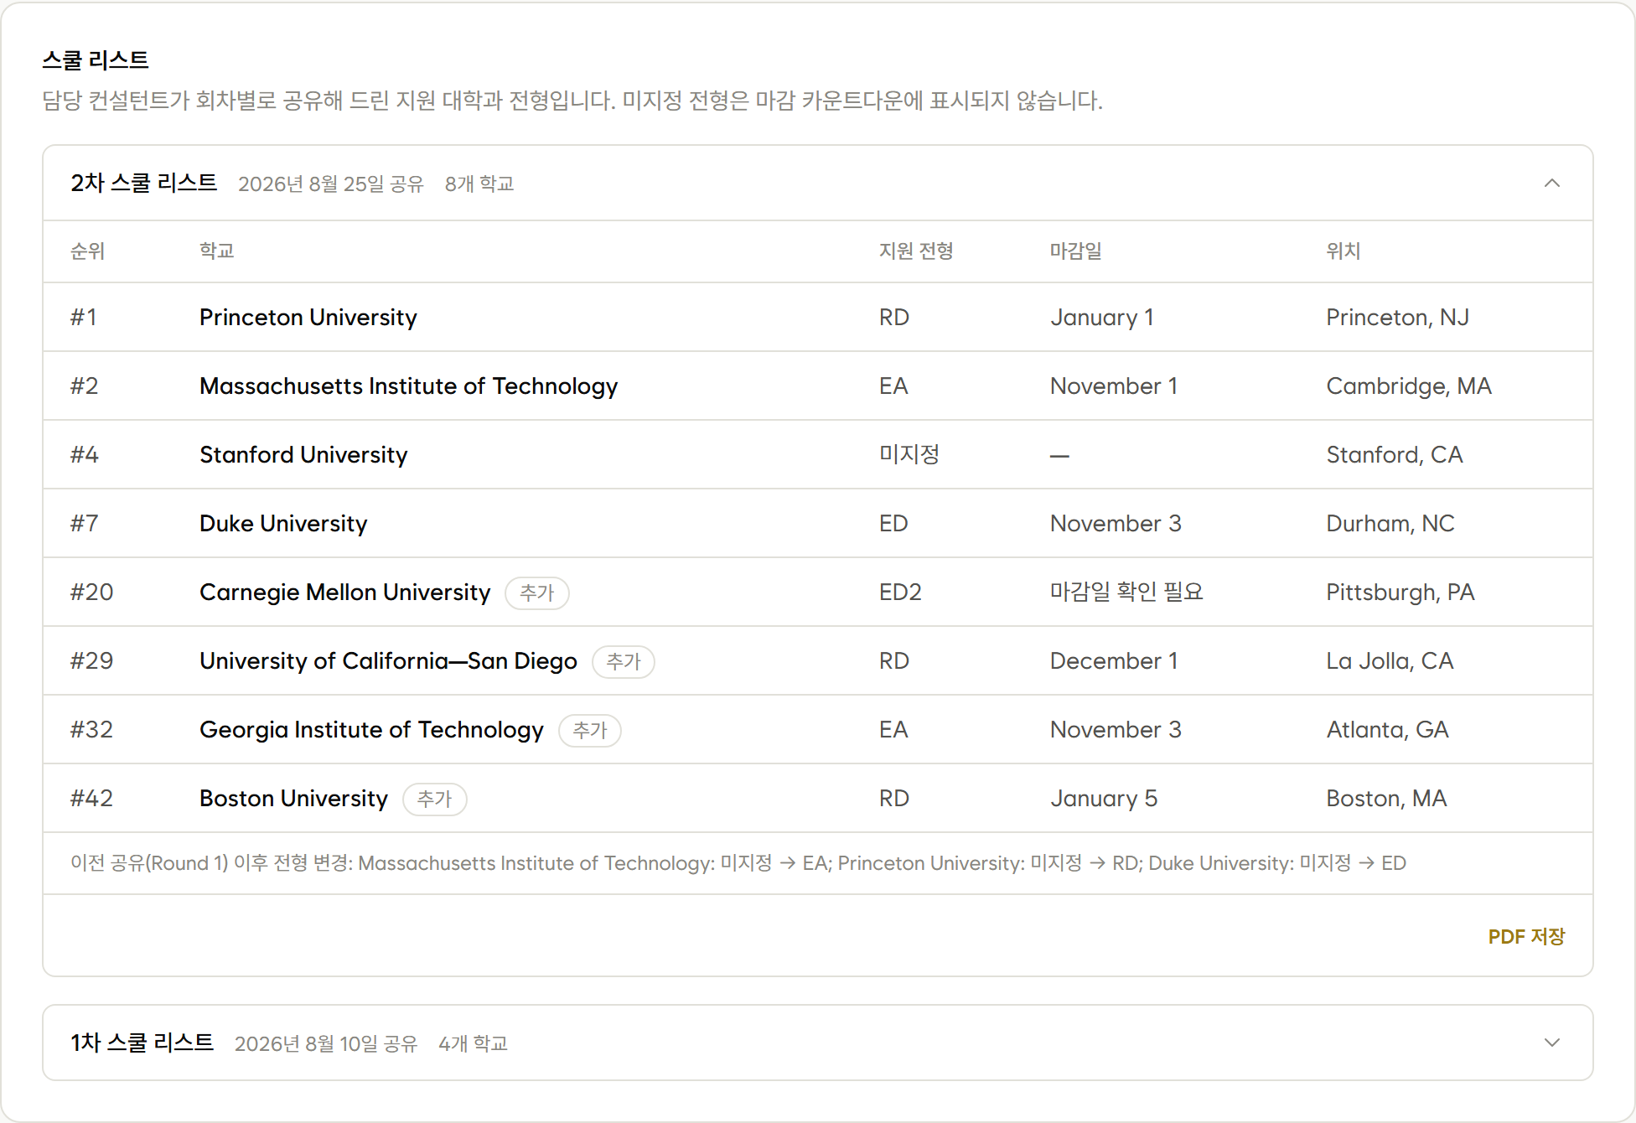Click the 추가 badge next to Boston University

click(x=435, y=800)
